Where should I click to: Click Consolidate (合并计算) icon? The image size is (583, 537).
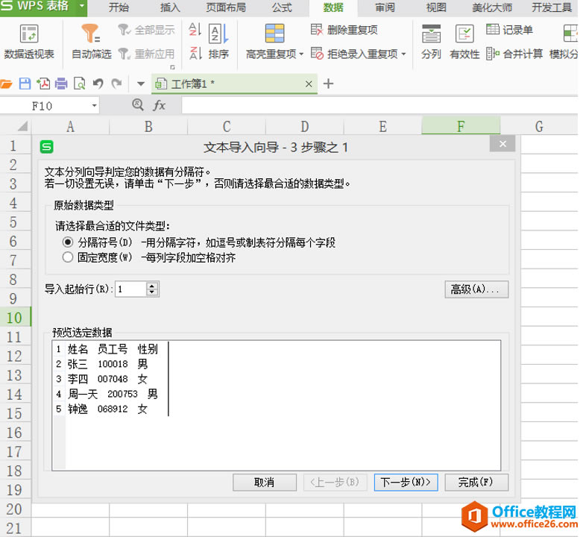click(493, 54)
